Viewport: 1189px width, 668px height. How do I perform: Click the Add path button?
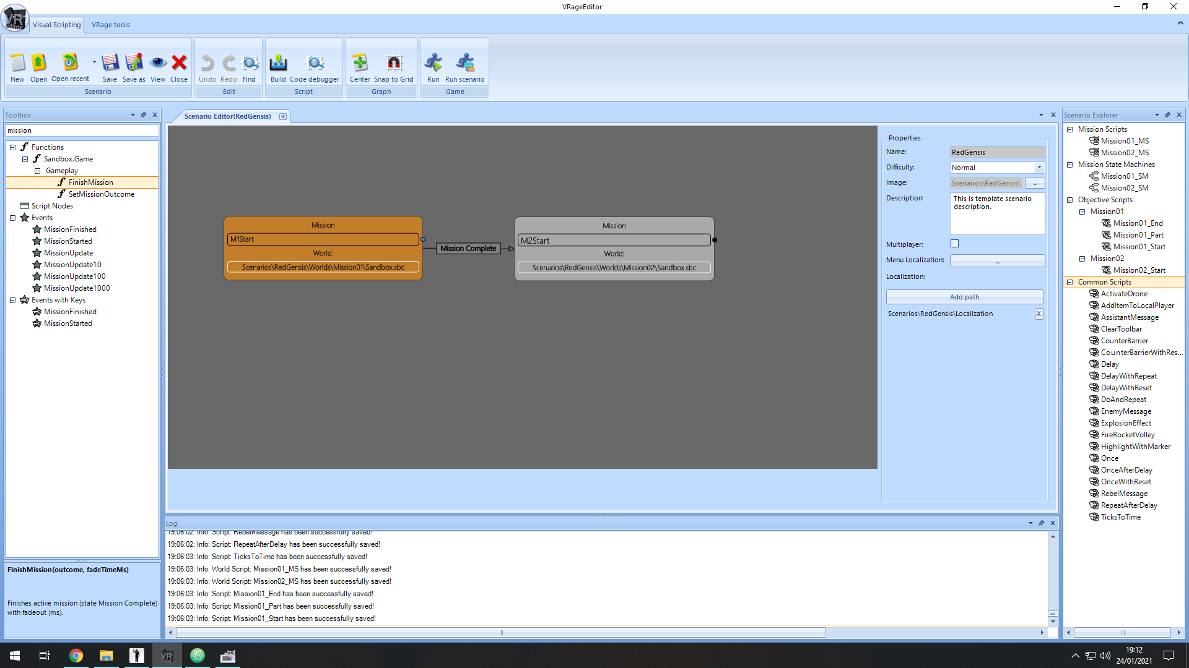964,297
